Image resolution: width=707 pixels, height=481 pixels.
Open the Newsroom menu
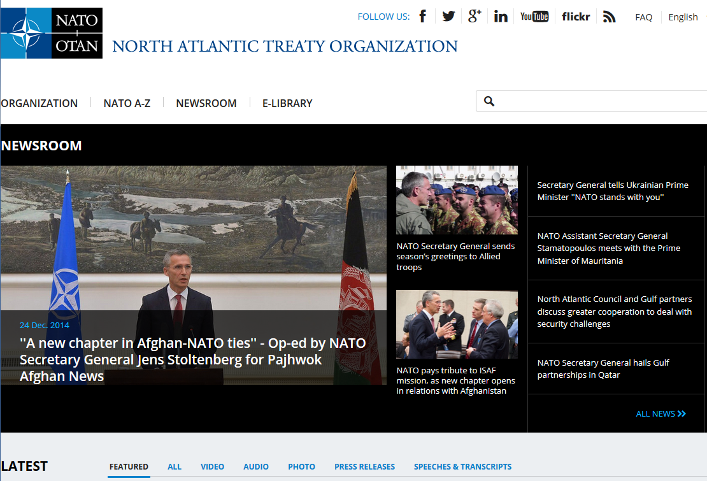206,103
